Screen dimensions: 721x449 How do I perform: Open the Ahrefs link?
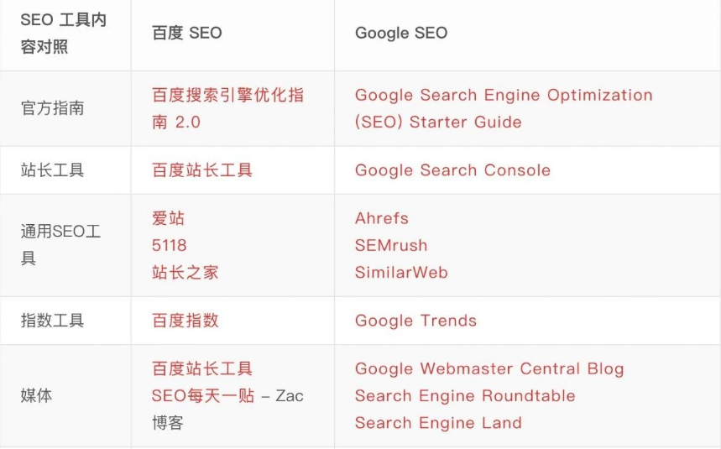382,218
